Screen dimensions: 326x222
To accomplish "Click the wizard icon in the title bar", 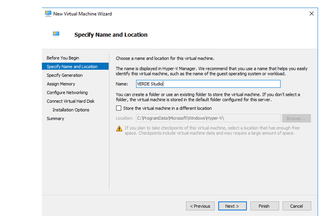I will (x=48, y=13).
